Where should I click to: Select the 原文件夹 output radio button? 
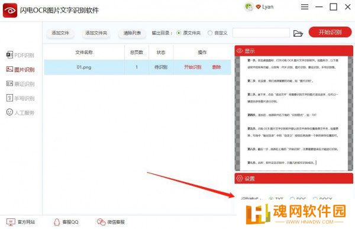pyautogui.click(x=179, y=33)
